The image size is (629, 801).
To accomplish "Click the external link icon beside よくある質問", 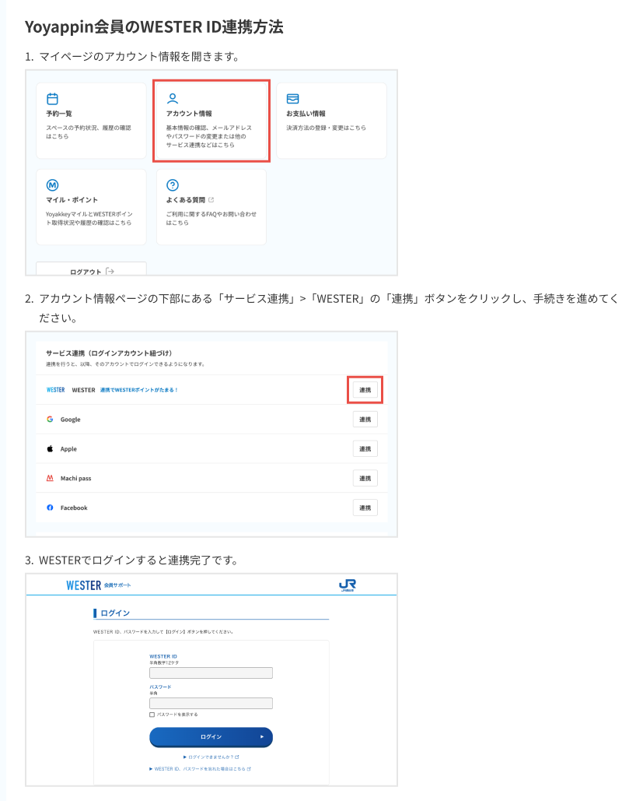I will [211, 200].
